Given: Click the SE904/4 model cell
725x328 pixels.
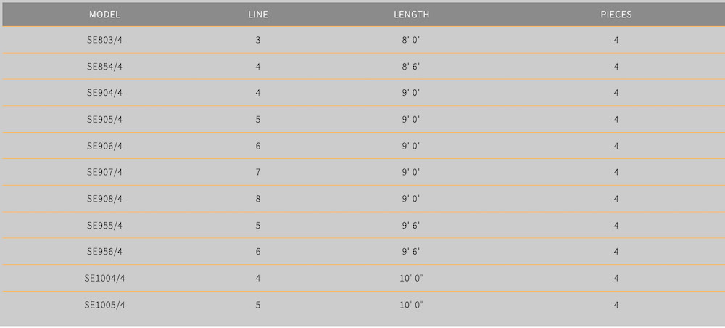Looking at the screenshot, I should point(104,93).
